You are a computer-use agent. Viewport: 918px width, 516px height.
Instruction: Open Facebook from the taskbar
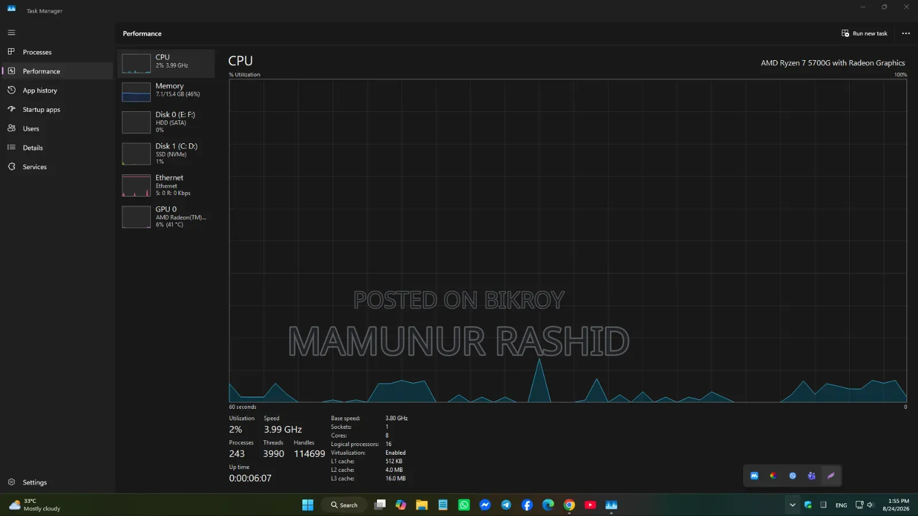pyautogui.click(x=527, y=505)
